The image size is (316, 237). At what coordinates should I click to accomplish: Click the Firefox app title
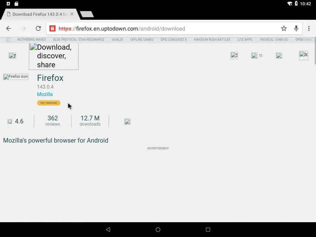click(50, 78)
